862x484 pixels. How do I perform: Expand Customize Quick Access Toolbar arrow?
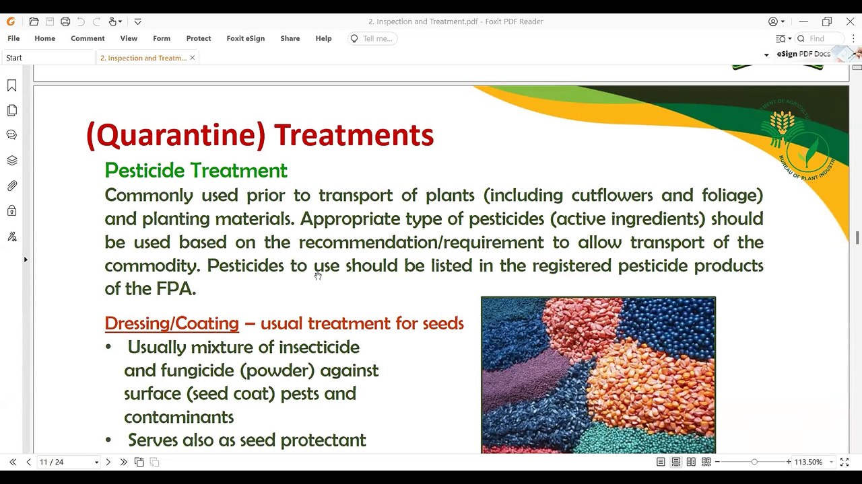137,22
